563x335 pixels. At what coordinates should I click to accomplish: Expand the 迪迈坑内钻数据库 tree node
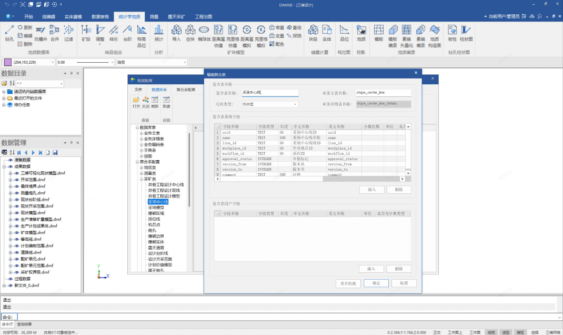(x=4, y=92)
